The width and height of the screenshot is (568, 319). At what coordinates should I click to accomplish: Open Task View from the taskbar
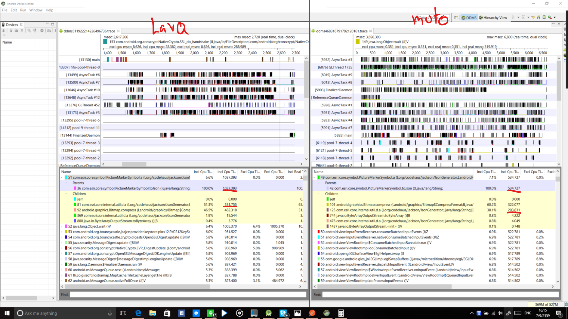(123, 313)
